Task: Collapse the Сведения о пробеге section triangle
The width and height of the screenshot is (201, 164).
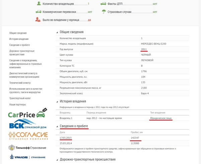Action: tap(57, 127)
